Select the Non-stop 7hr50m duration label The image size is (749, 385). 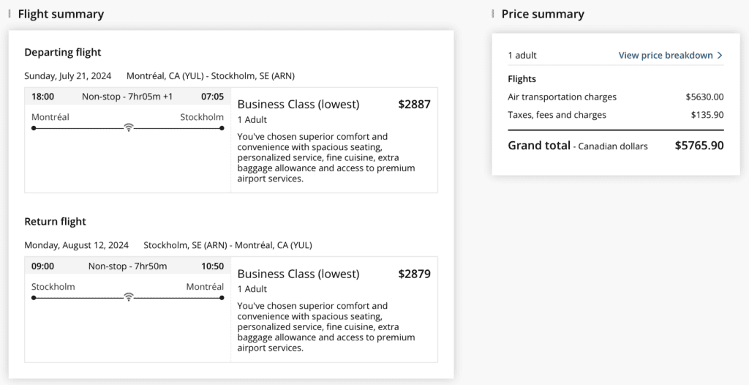(x=127, y=266)
